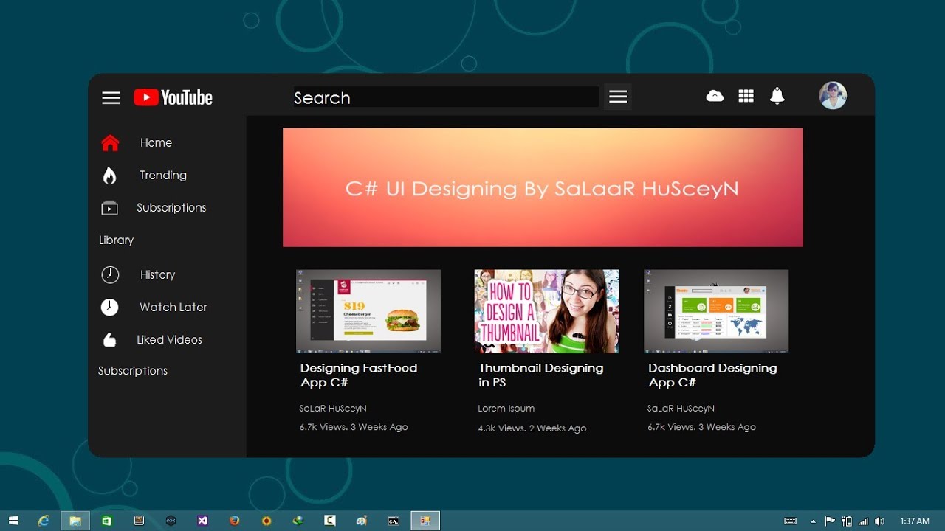Click the Lorem Ispum channel name
The width and height of the screenshot is (945, 531).
[x=506, y=409]
